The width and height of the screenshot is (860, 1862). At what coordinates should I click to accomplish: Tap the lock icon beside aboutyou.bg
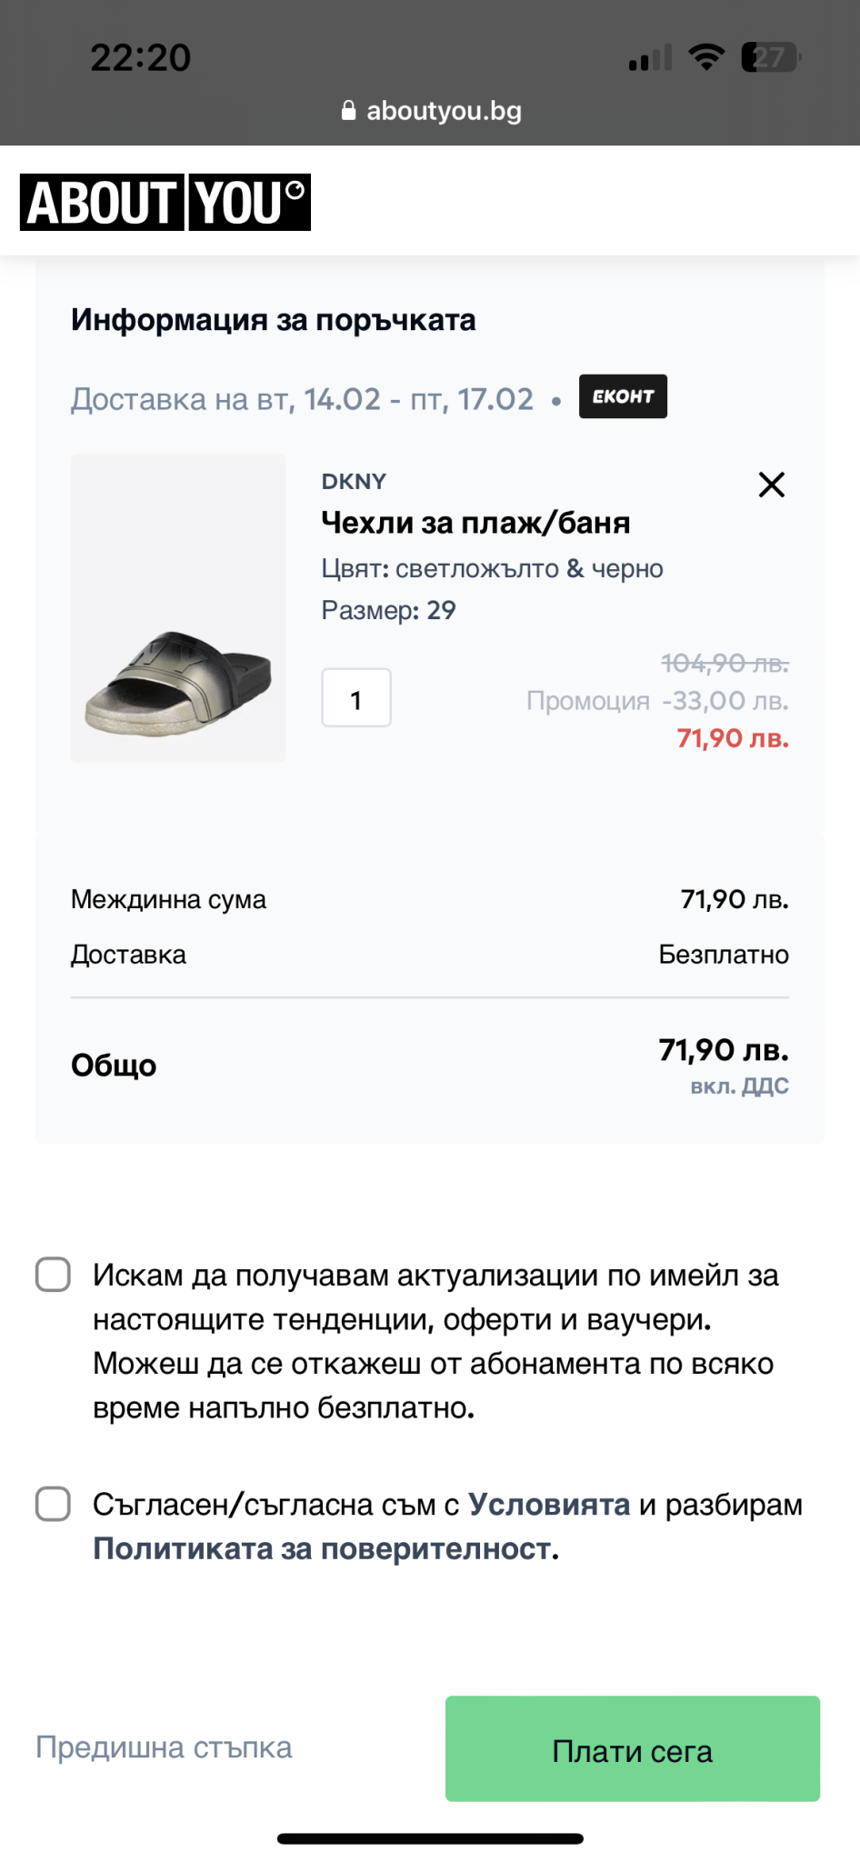(348, 111)
